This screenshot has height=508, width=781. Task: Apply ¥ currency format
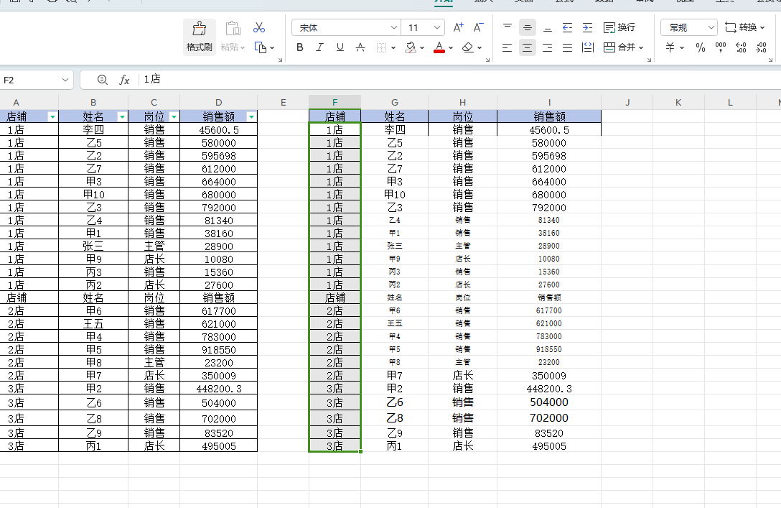(670, 47)
